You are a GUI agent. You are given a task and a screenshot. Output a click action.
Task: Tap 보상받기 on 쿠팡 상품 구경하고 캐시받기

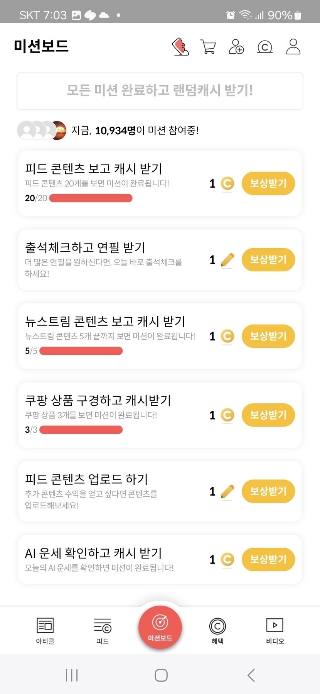tap(268, 415)
